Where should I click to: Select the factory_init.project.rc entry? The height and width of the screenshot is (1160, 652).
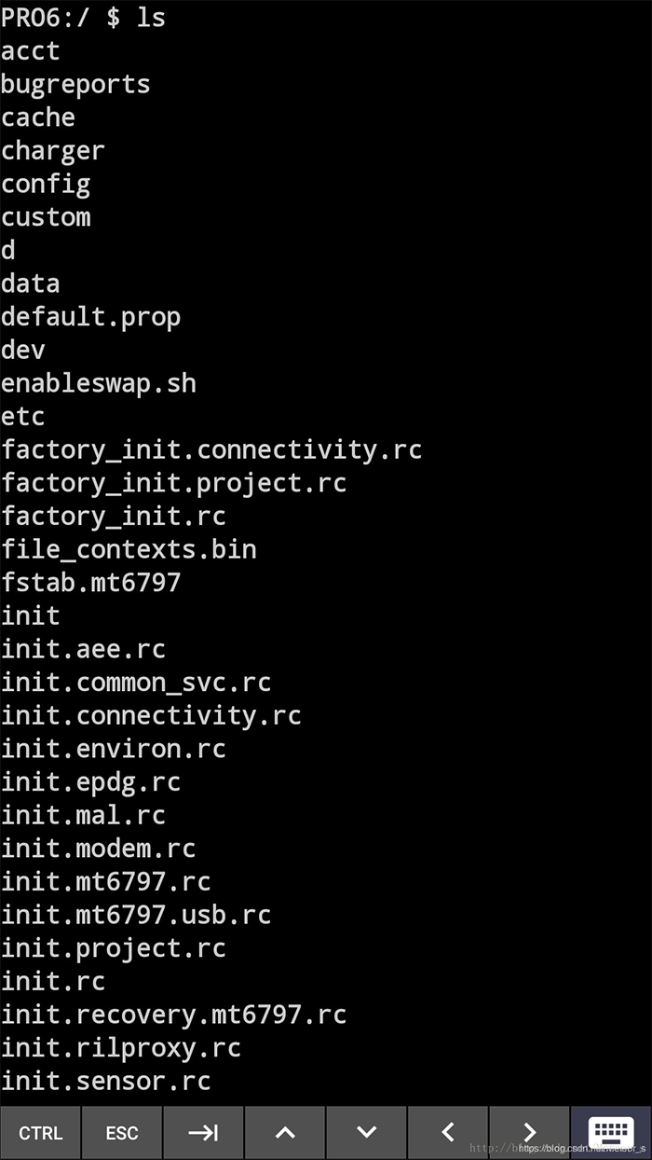[x=174, y=482]
